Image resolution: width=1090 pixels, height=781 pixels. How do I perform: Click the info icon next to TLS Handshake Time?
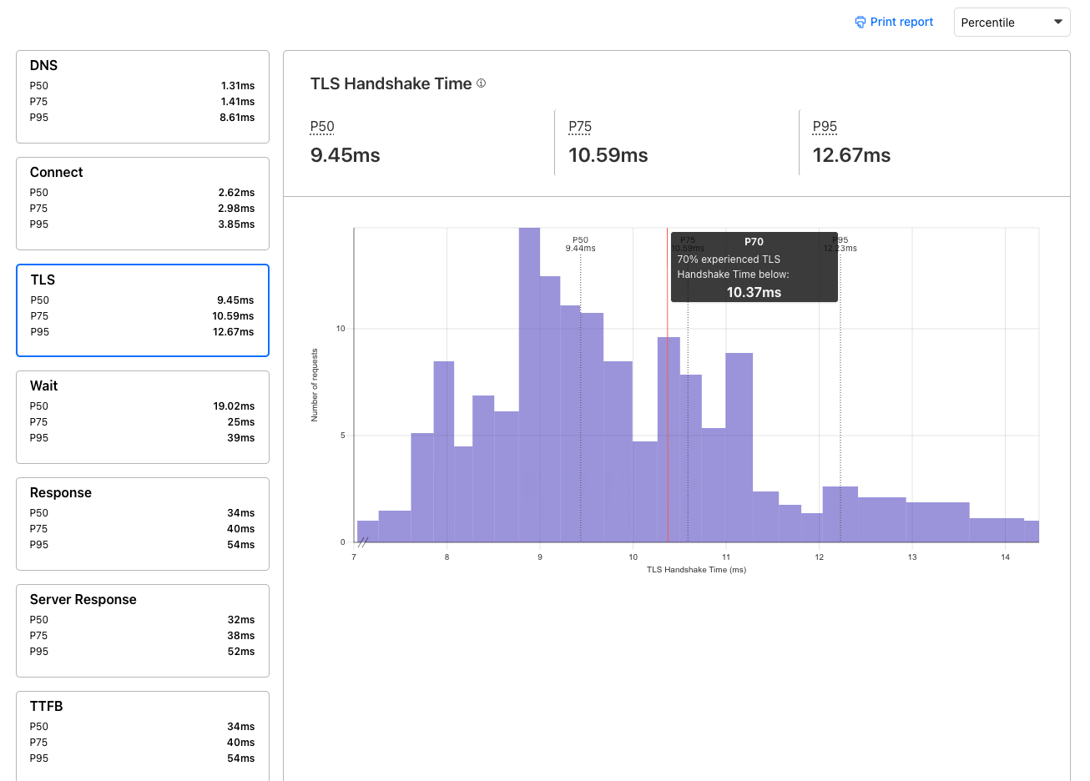(481, 83)
